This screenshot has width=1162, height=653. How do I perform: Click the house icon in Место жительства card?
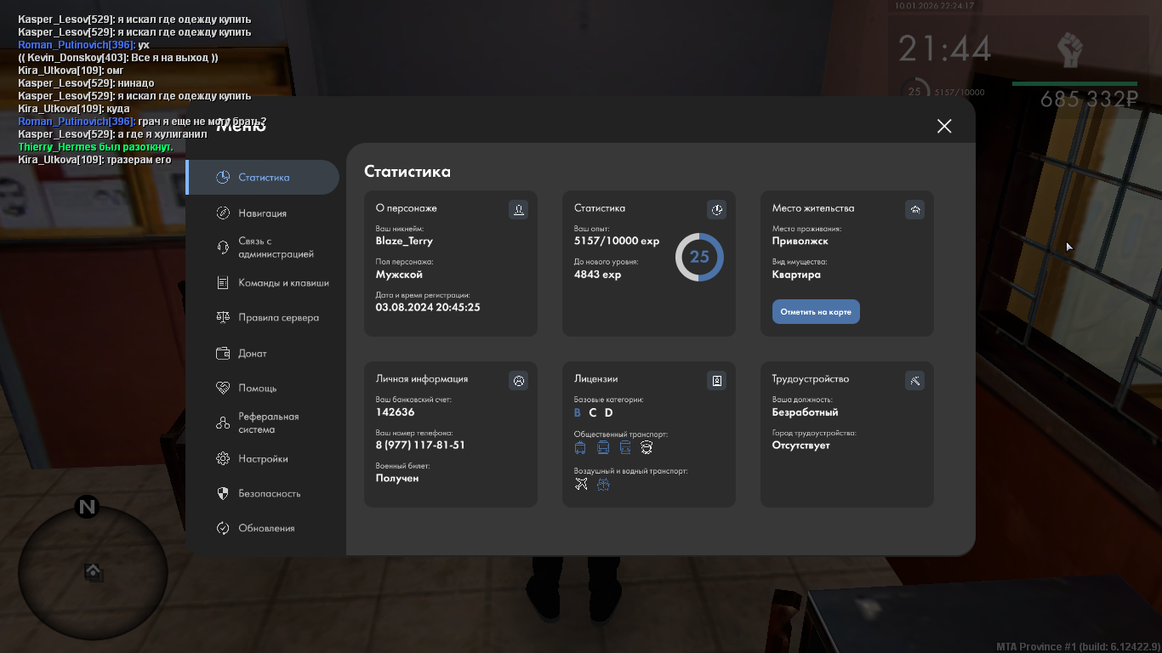point(915,209)
